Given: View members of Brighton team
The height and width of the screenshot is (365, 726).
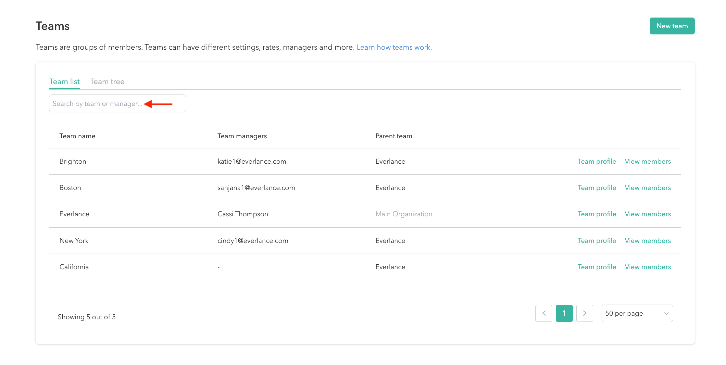Looking at the screenshot, I should tap(647, 161).
